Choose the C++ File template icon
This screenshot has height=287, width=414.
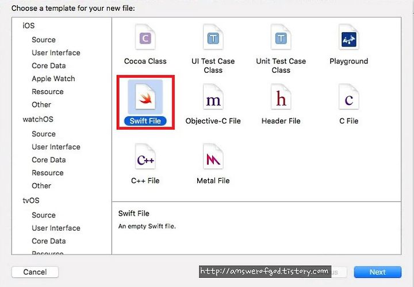pyautogui.click(x=145, y=156)
